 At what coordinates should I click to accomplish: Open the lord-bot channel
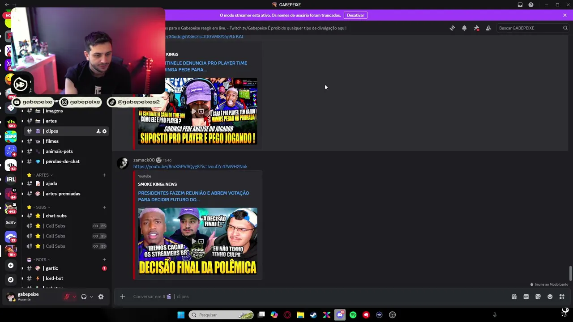(x=55, y=278)
